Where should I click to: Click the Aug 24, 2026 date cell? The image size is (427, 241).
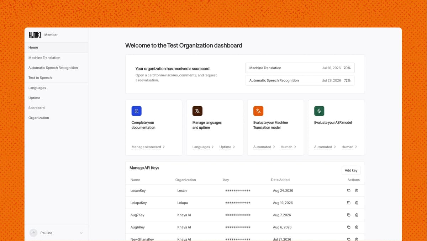(283, 191)
